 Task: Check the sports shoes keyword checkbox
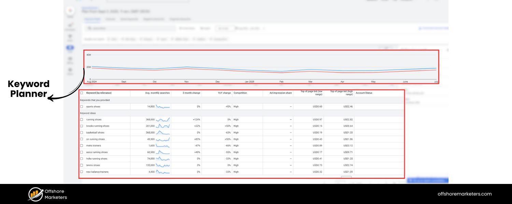[x=82, y=106]
